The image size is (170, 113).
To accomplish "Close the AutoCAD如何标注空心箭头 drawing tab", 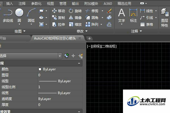I will click(80, 38).
